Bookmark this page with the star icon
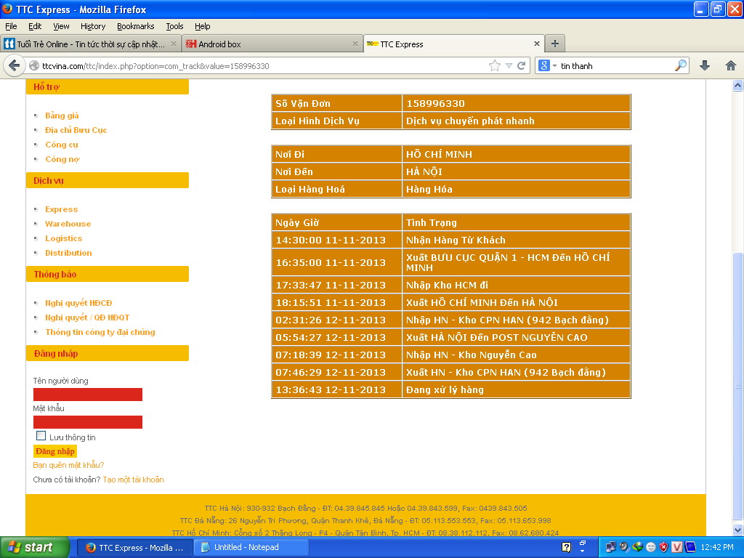 coord(494,66)
